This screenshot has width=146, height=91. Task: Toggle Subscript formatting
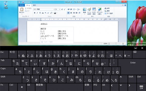[46, 13]
